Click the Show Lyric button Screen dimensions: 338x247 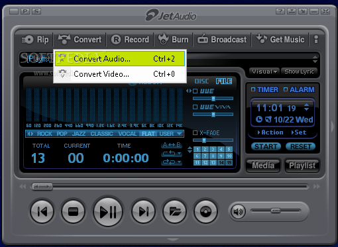coord(299,72)
